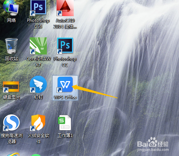Select the 键盘图片 shortcut icon

[x=11, y=87]
